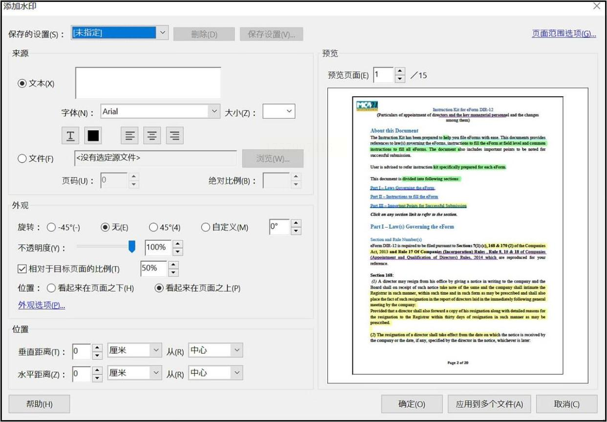Increase the custom rotation angle

point(296,223)
